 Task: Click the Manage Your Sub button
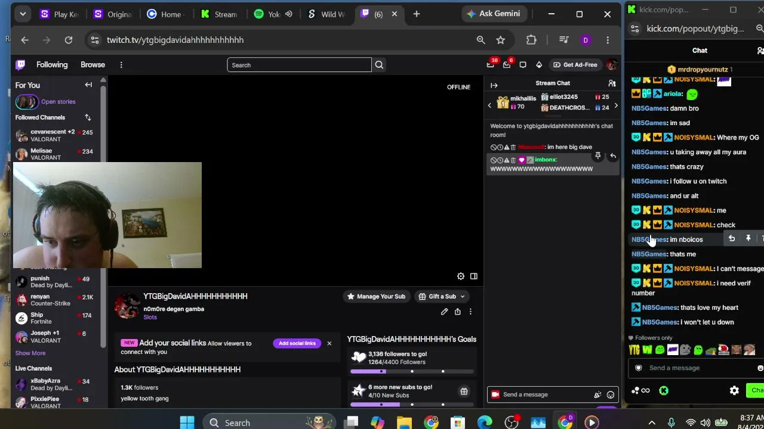pos(377,297)
